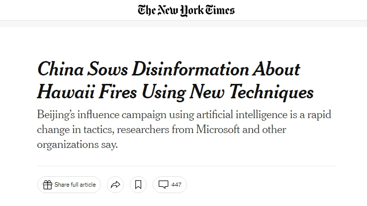Click The New York Times logo
Viewport: 367px width, 206px height.
(x=186, y=10)
